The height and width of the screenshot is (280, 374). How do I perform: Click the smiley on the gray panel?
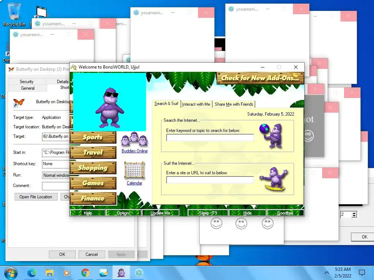308,136
